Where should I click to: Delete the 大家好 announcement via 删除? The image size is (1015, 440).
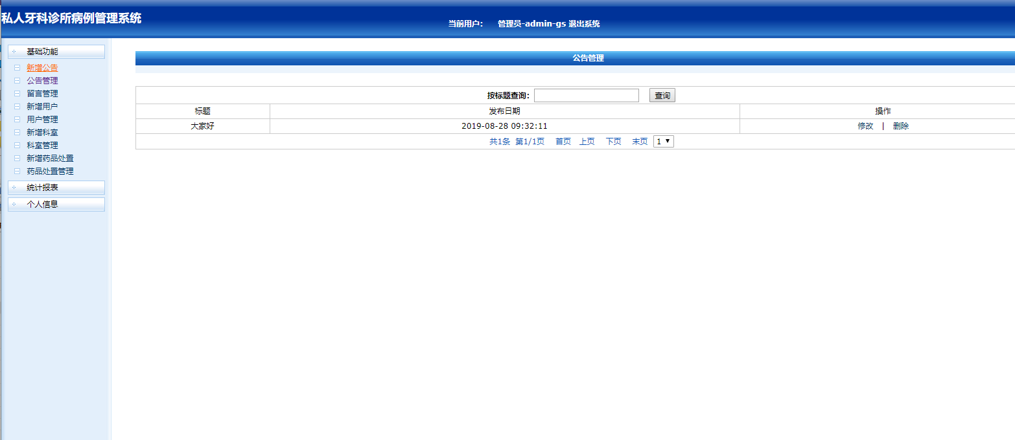900,126
